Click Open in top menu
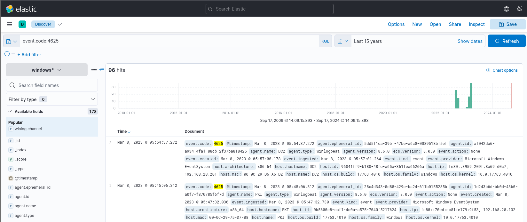This screenshot has width=527, height=222. click(435, 24)
